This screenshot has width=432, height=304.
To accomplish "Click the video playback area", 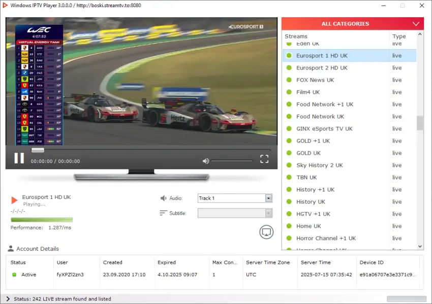I will 141,81.
